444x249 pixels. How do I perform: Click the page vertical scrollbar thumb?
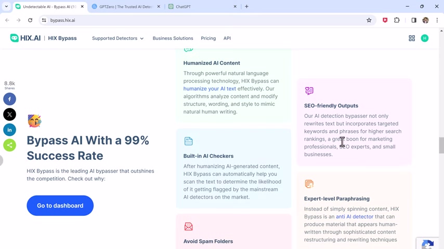click(x=441, y=145)
